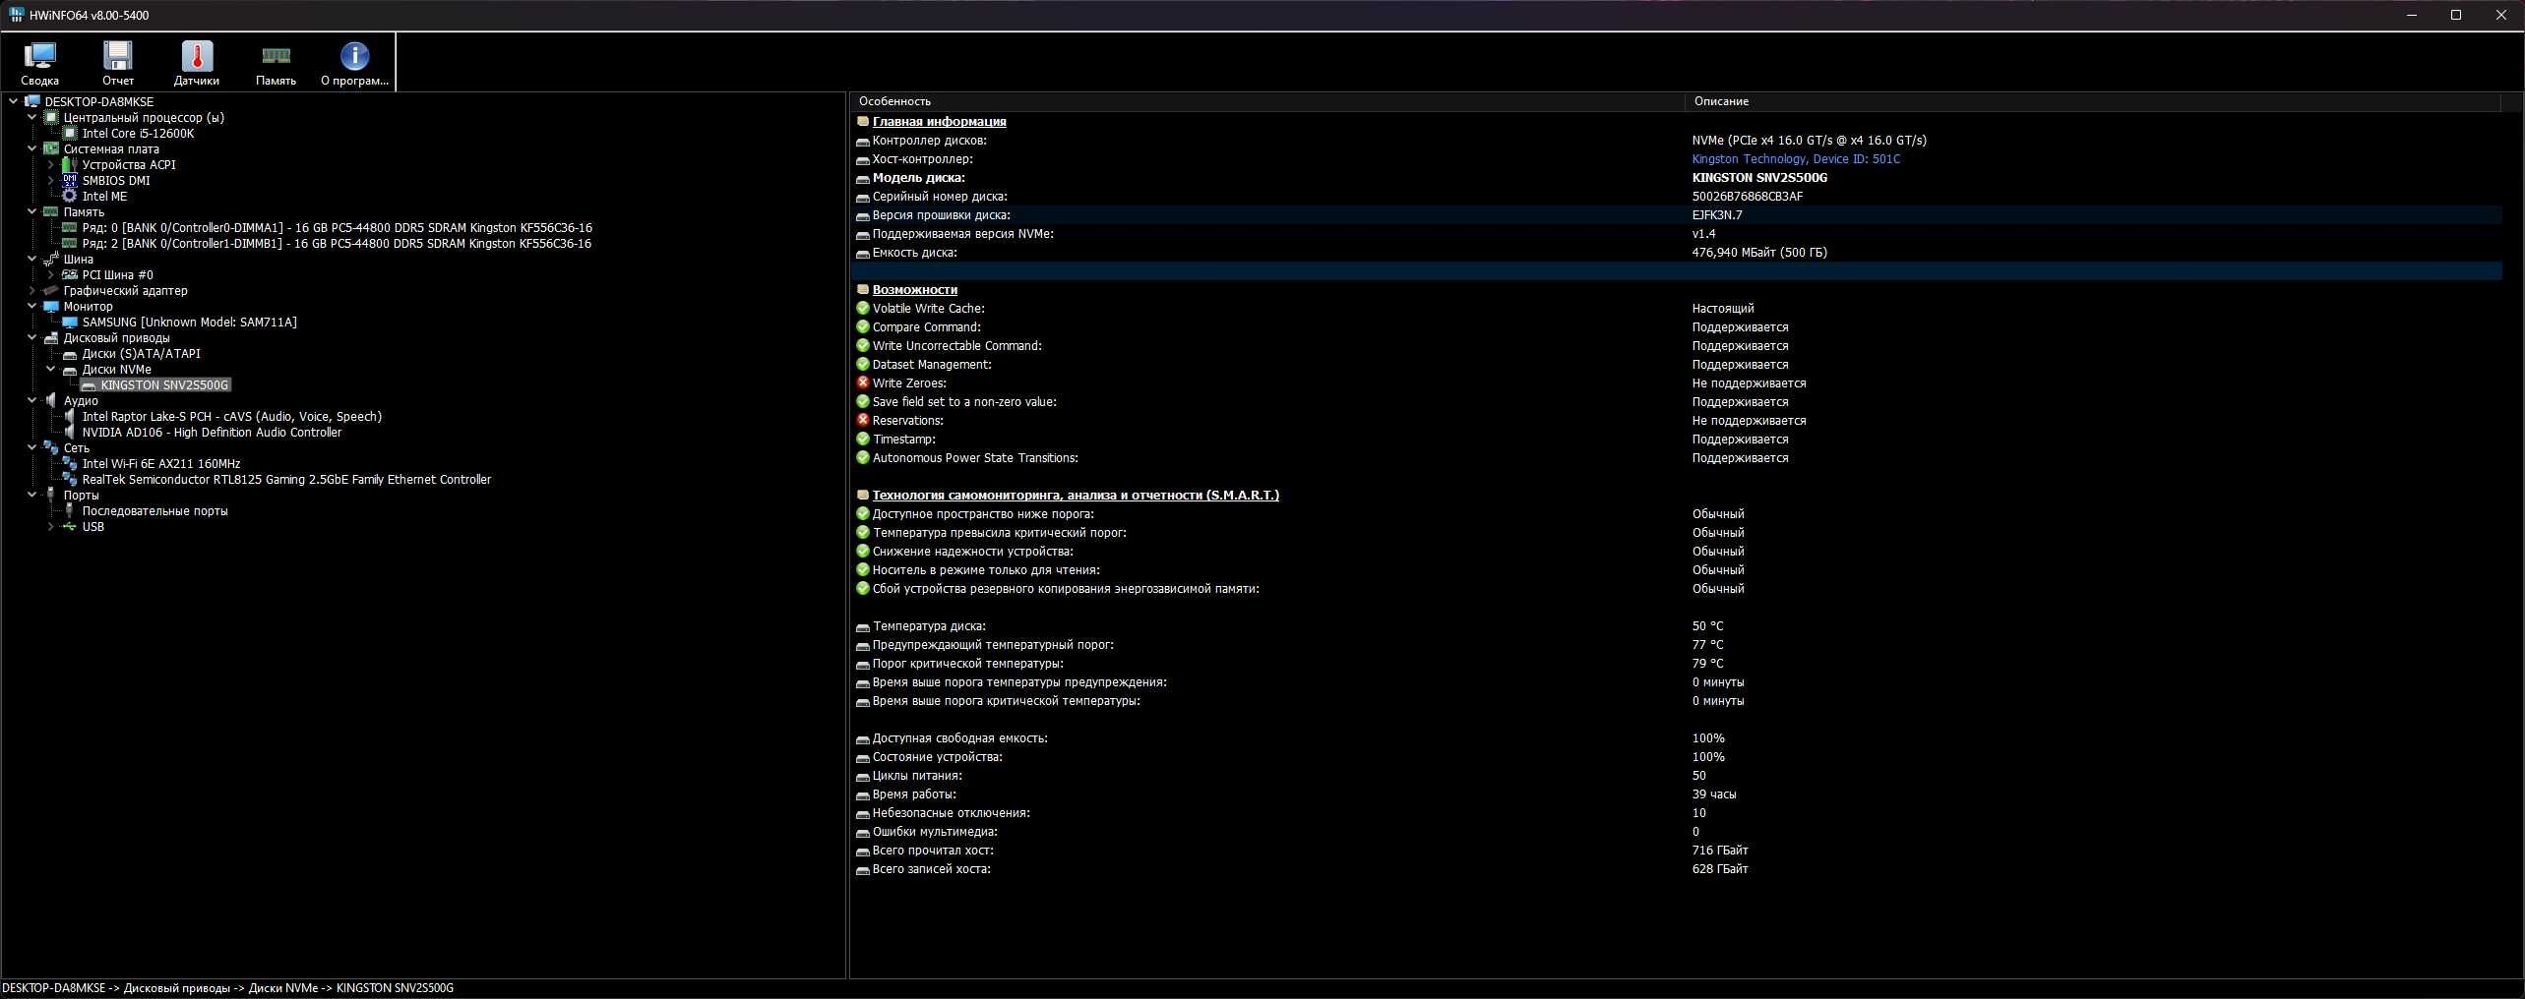Image resolution: width=2525 pixels, height=999 pixels.
Task: Click green check beside Compare Command
Action: click(x=863, y=326)
